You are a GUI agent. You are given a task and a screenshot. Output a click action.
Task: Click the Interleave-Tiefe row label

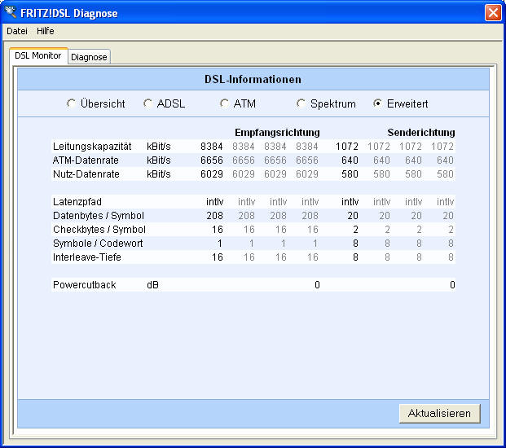tap(87, 257)
